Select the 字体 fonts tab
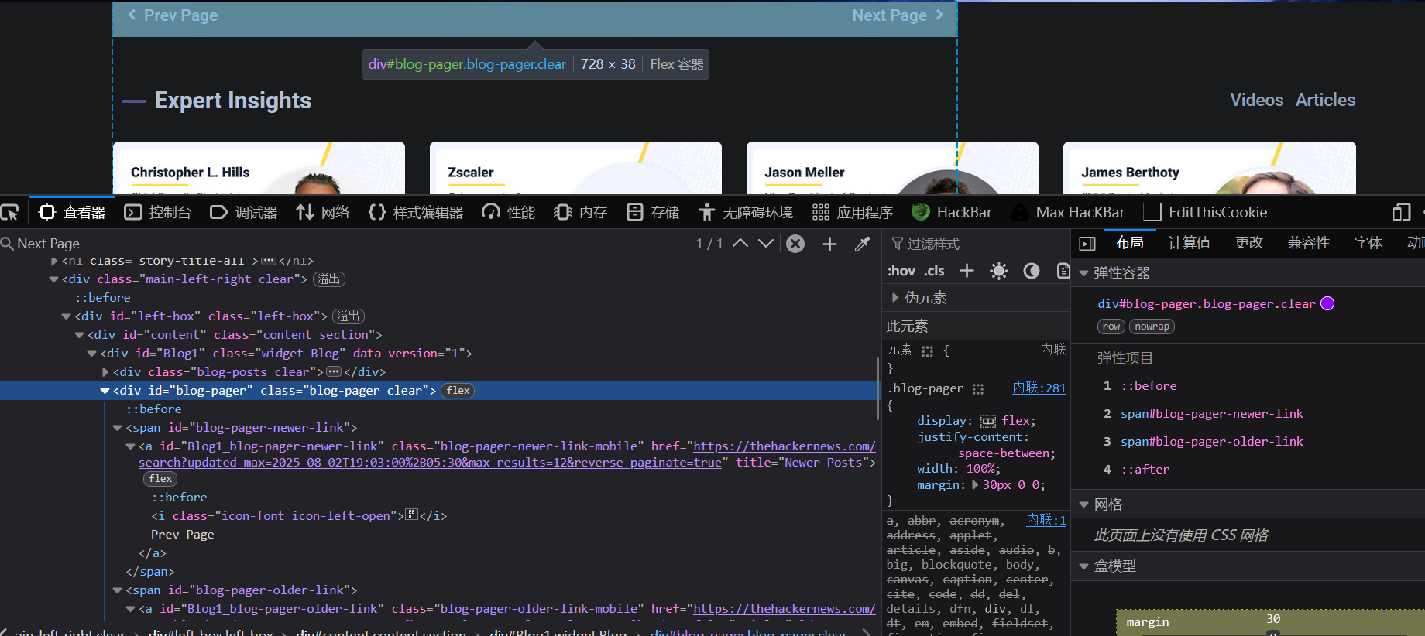 pyautogui.click(x=1368, y=243)
